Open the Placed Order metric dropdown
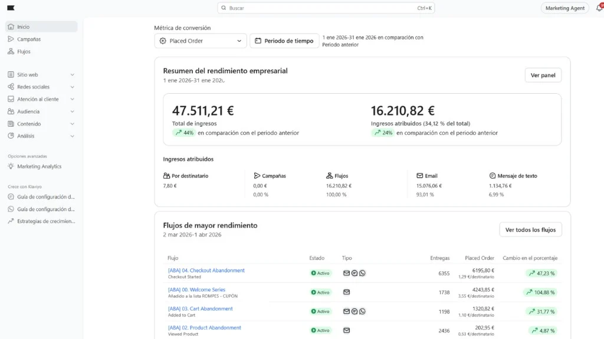The image size is (604, 339). 200,41
